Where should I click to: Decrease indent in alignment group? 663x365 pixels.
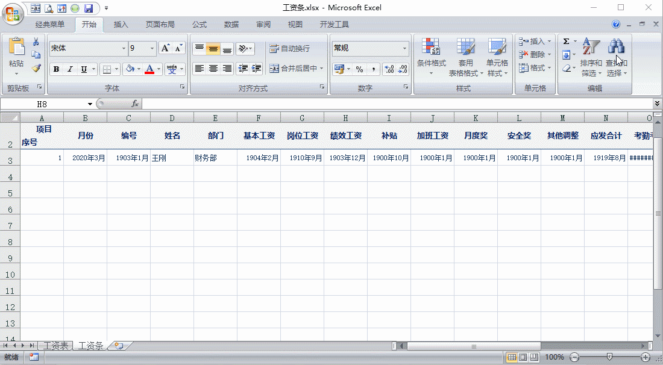coord(243,69)
